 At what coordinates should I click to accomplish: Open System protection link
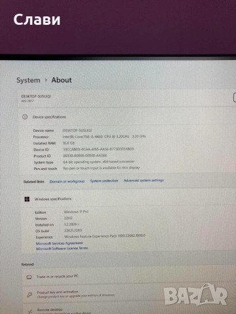104,181
